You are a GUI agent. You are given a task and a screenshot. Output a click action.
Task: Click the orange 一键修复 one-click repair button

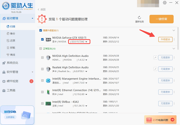[161, 19]
